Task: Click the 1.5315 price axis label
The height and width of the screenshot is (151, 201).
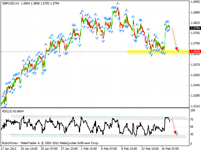Action: 194,106
